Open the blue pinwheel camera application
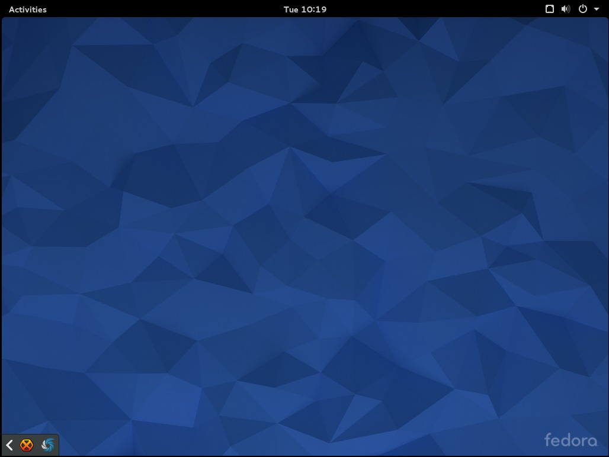Image resolution: width=609 pixels, height=457 pixels. 47,445
